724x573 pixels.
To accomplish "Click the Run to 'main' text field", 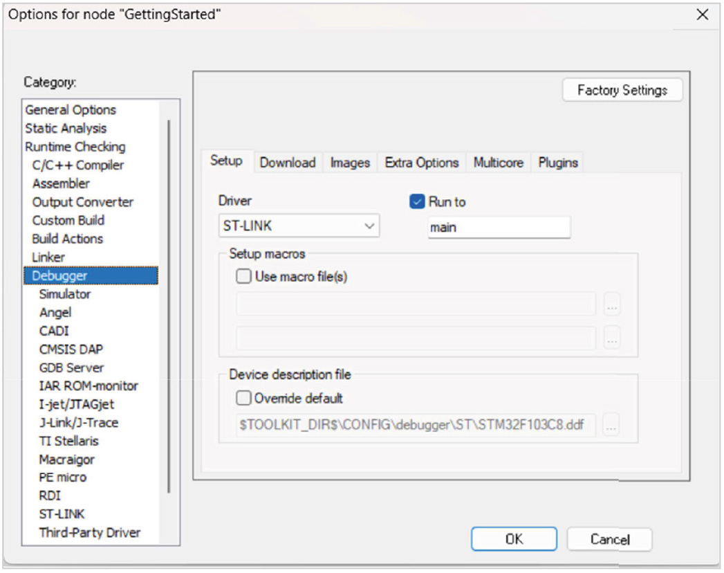I will (x=499, y=227).
